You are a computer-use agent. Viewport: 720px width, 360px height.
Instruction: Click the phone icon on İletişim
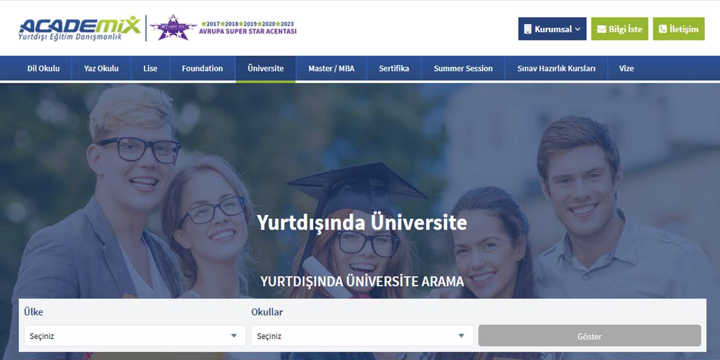click(663, 29)
